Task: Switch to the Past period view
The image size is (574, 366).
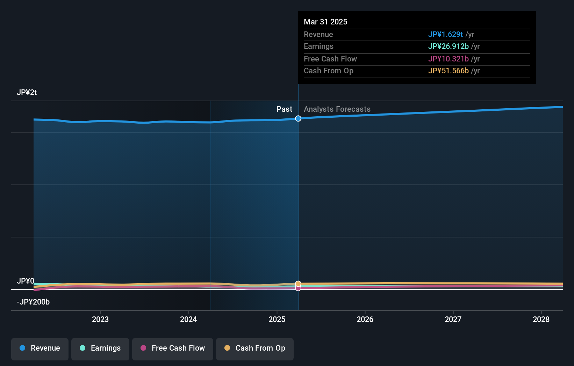Action: coord(284,109)
